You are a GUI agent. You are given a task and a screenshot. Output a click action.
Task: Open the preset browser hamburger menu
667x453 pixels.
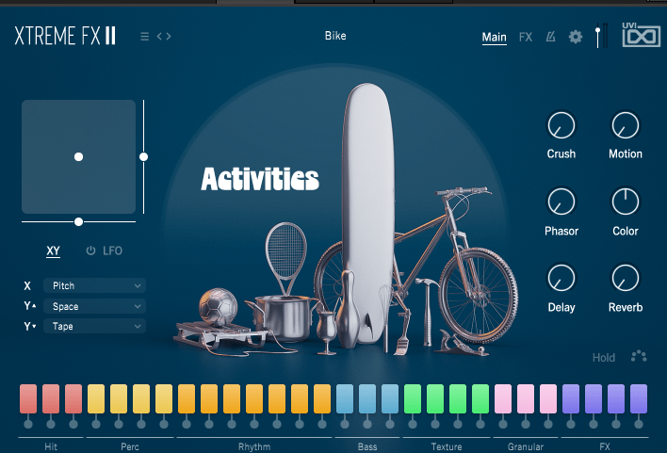click(144, 37)
